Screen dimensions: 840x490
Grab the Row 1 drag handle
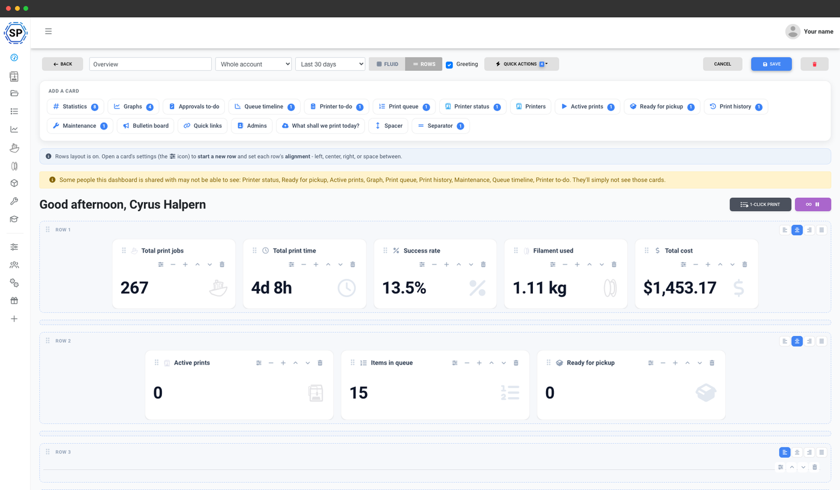[x=48, y=230]
